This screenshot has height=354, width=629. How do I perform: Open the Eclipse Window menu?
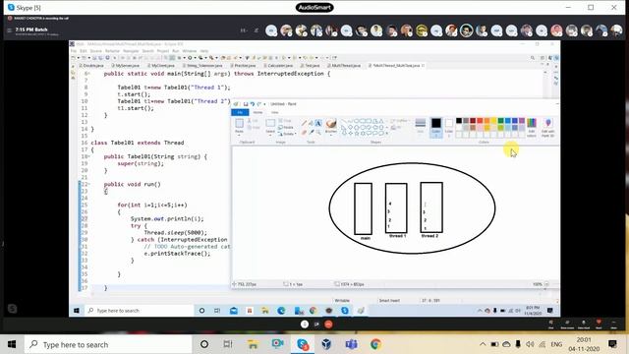pyautogui.click(x=190, y=51)
